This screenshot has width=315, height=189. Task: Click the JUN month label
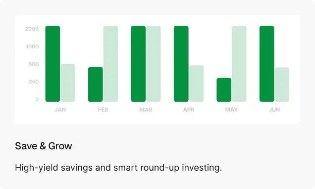(x=274, y=110)
